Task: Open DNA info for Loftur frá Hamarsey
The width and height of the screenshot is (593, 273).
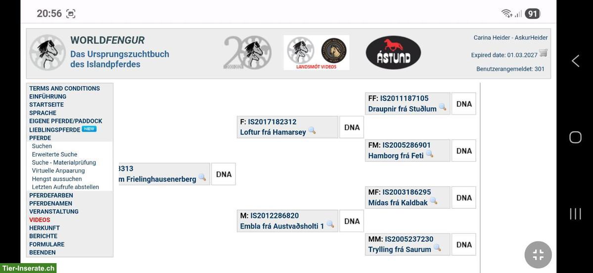Action: 352,127
